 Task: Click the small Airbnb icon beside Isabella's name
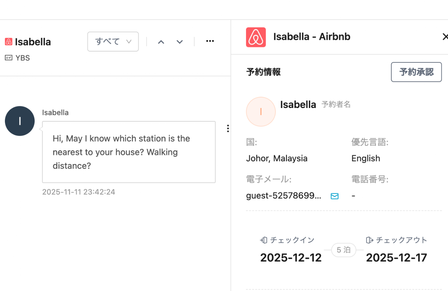8,42
